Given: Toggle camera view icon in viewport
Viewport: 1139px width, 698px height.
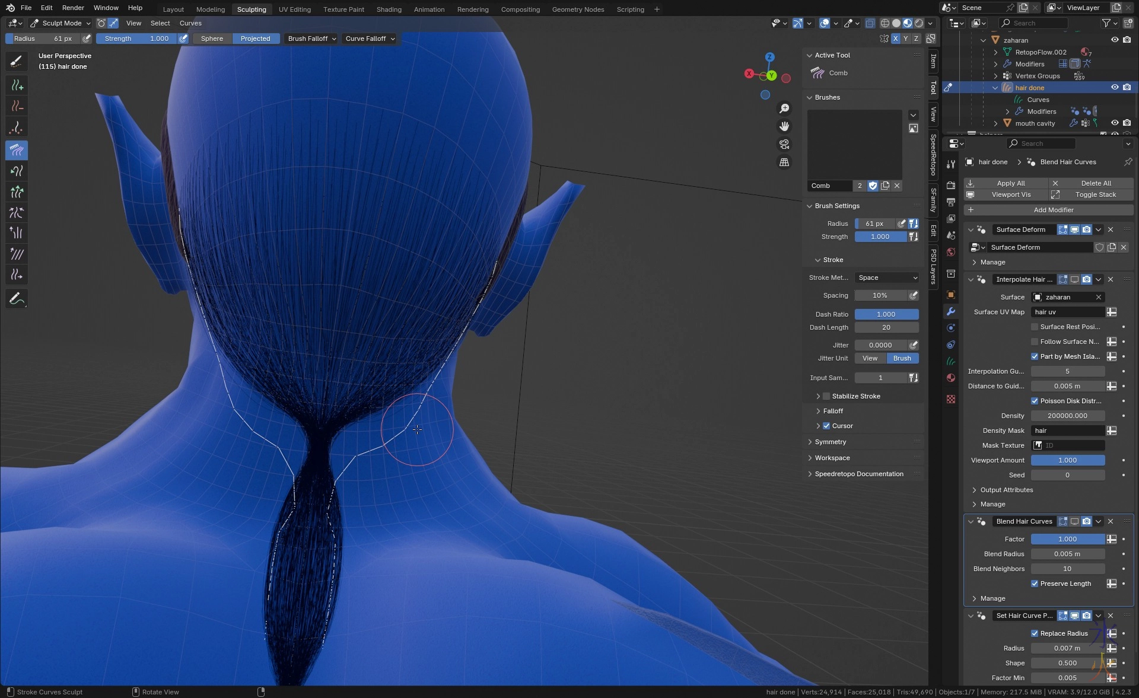Looking at the screenshot, I should point(784,144).
